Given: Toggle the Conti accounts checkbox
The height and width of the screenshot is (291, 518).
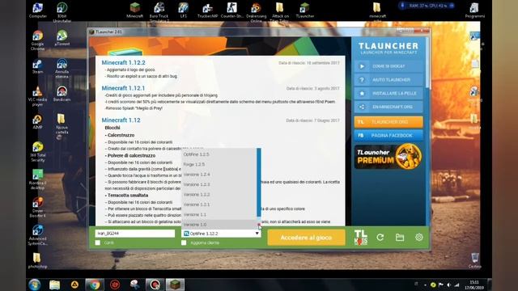Looking at the screenshot, I should (98, 242).
